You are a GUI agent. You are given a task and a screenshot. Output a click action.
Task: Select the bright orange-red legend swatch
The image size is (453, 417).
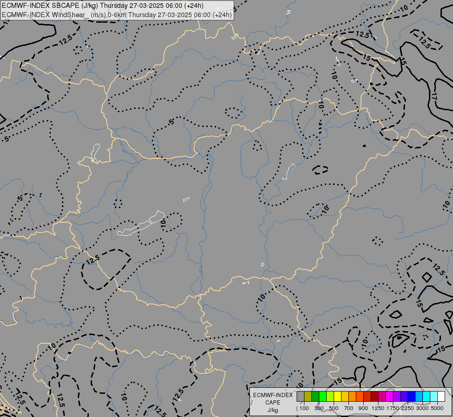click(360, 397)
